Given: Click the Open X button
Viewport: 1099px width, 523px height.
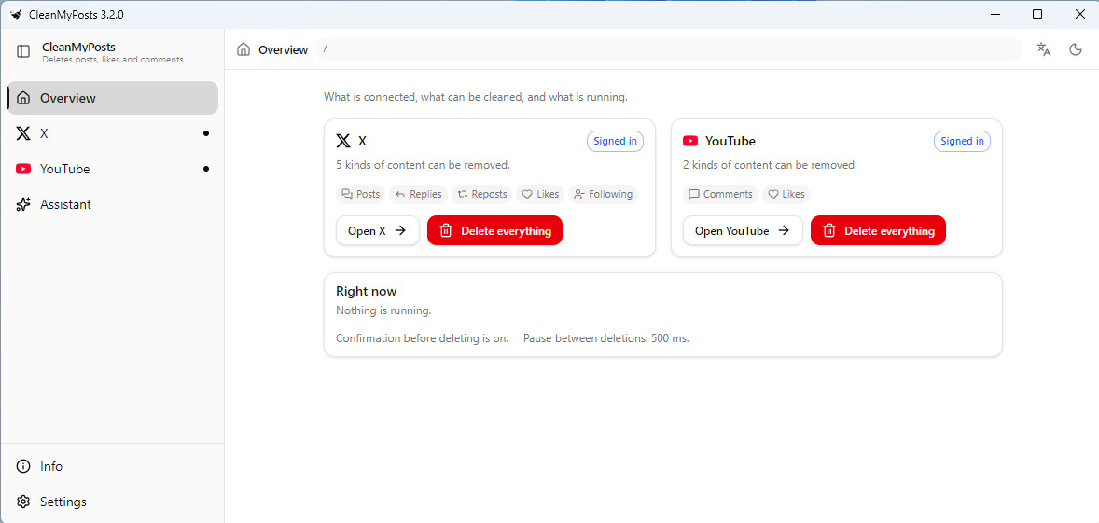Looking at the screenshot, I should 378,230.
